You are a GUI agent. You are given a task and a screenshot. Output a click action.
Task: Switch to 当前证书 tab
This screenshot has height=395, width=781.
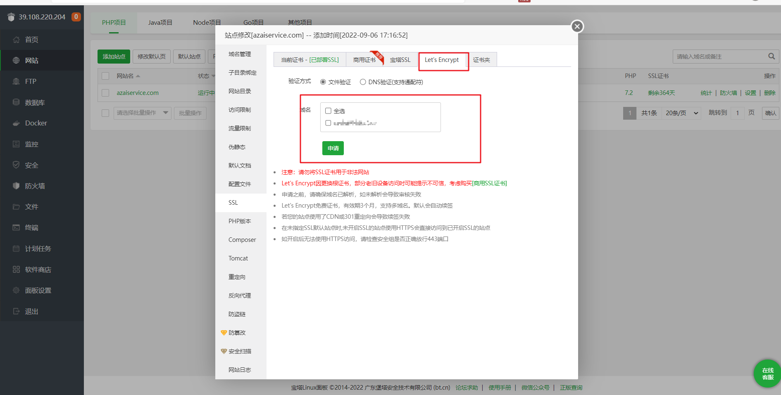(310, 60)
